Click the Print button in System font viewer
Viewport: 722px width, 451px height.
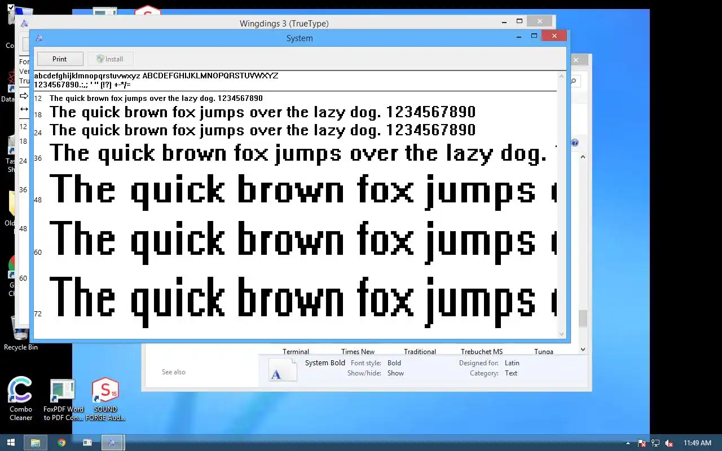[60, 59]
